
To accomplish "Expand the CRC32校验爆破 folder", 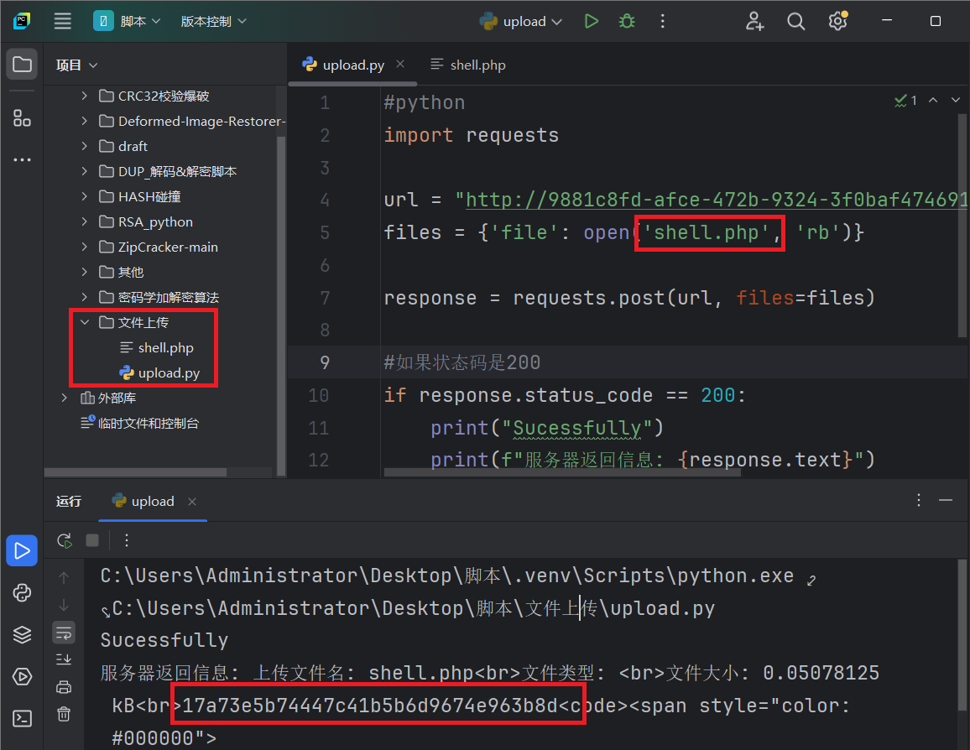I will 85,96.
